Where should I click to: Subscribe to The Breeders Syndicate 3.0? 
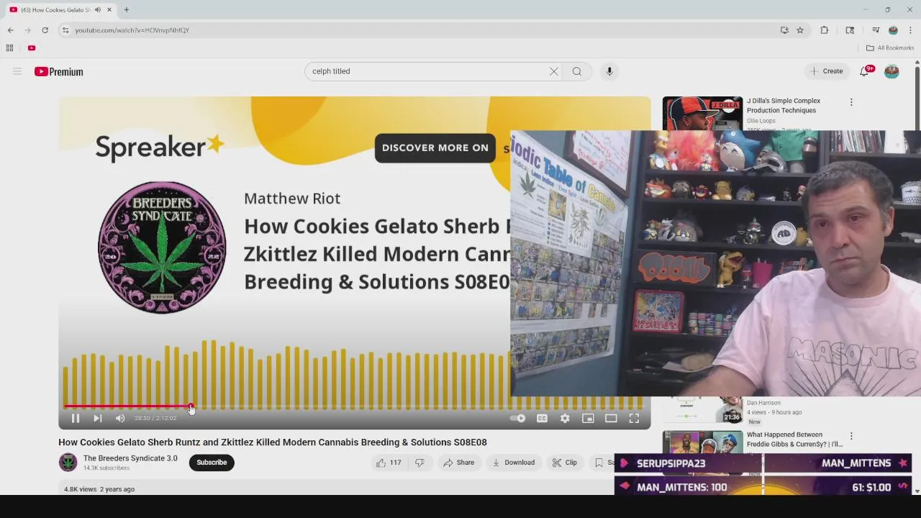[212, 463]
